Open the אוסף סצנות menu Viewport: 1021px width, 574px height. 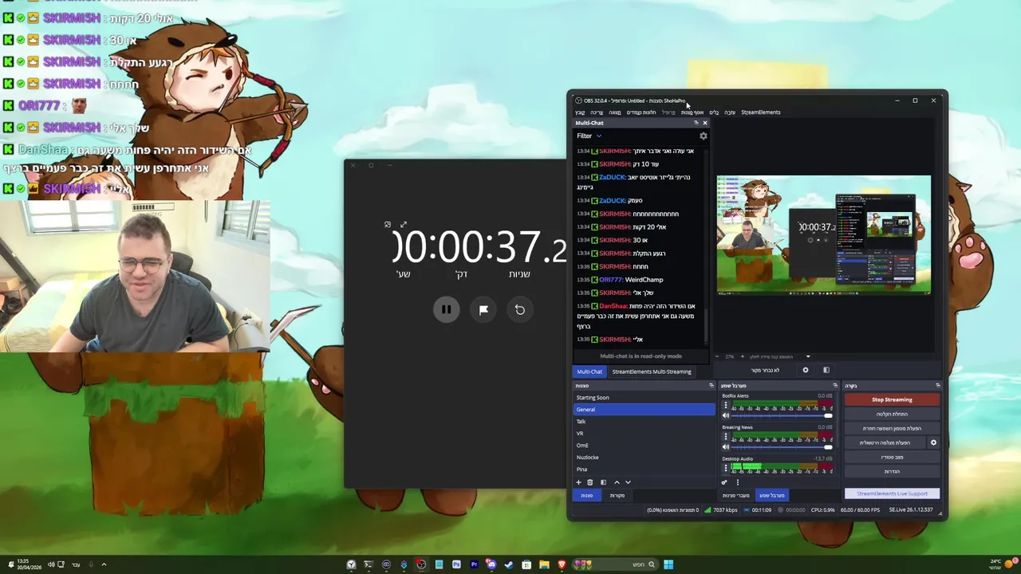tap(692, 112)
